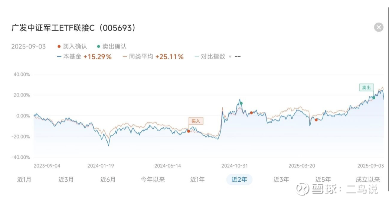Click the green sell dot near 2024-10-31
389x201 pixels.
click(x=241, y=103)
